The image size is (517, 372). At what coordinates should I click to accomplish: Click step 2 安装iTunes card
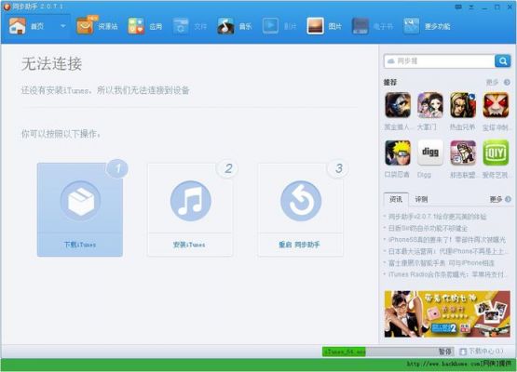(190, 209)
